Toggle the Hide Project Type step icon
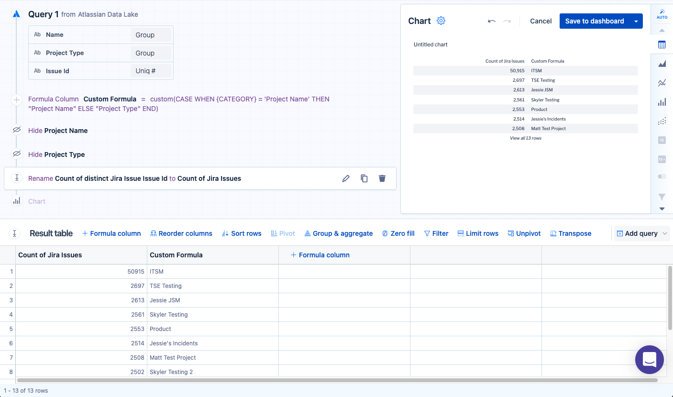 tap(17, 154)
